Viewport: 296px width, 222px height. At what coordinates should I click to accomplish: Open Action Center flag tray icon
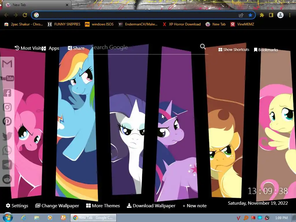[253, 218]
